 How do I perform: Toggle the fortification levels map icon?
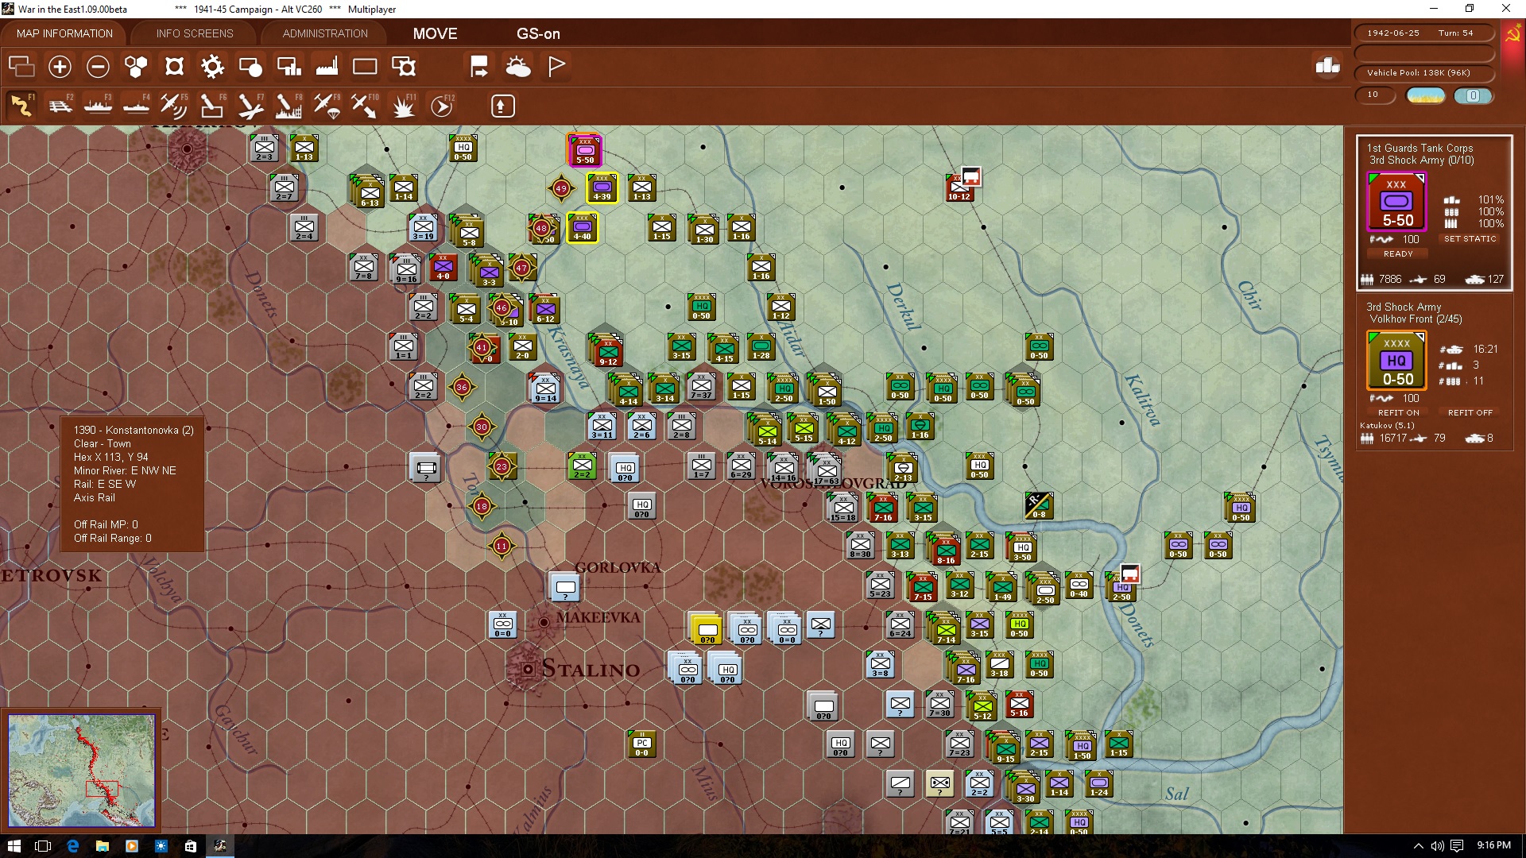[x=174, y=67]
